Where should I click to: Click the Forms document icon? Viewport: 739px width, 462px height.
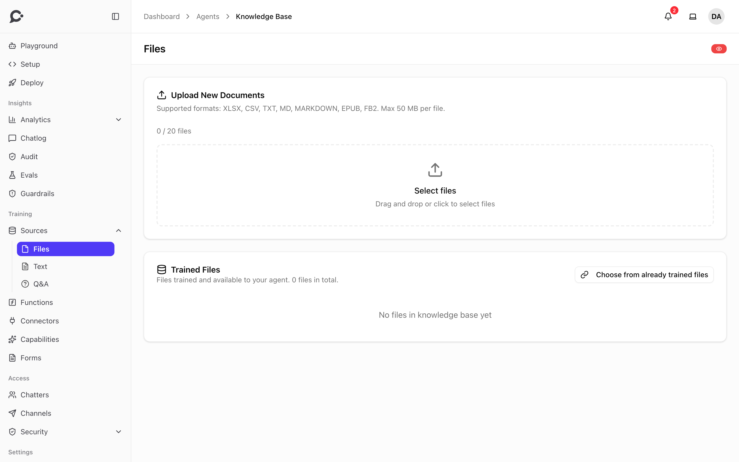[12, 358]
